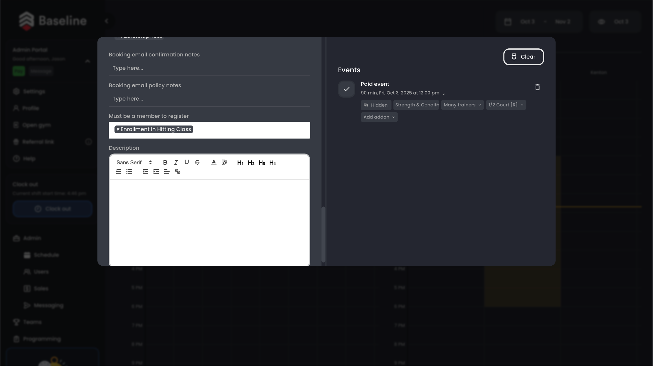Click the booking email confirmation notes field
The width and height of the screenshot is (653, 366).
[x=209, y=68]
